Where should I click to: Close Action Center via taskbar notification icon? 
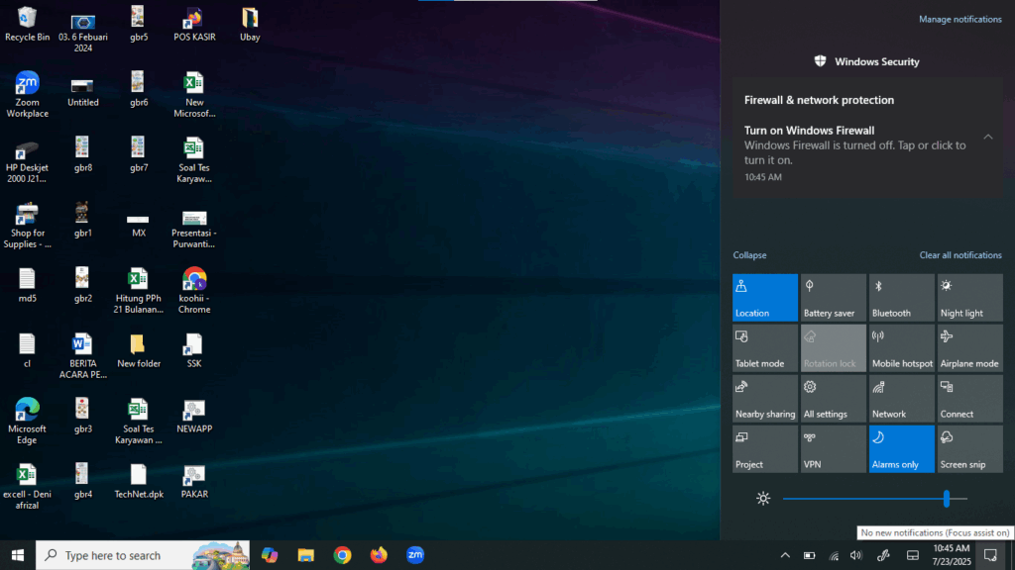990,555
